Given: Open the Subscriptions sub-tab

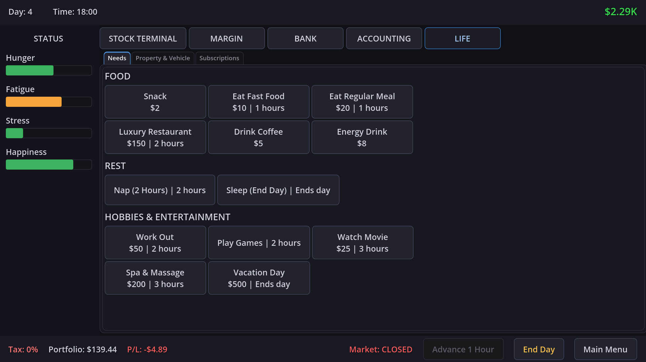Looking at the screenshot, I should point(219,58).
